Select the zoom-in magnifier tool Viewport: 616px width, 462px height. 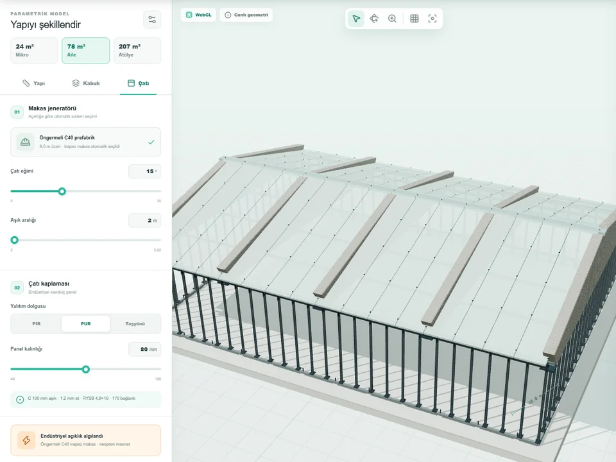tap(392, 19)
